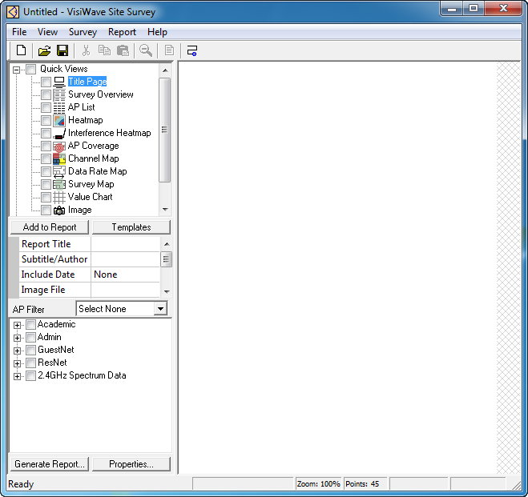Click the Title Page icon in Quick Views
Image resolution: width=528 pixels, height=497 pixels.
point(59,82)
